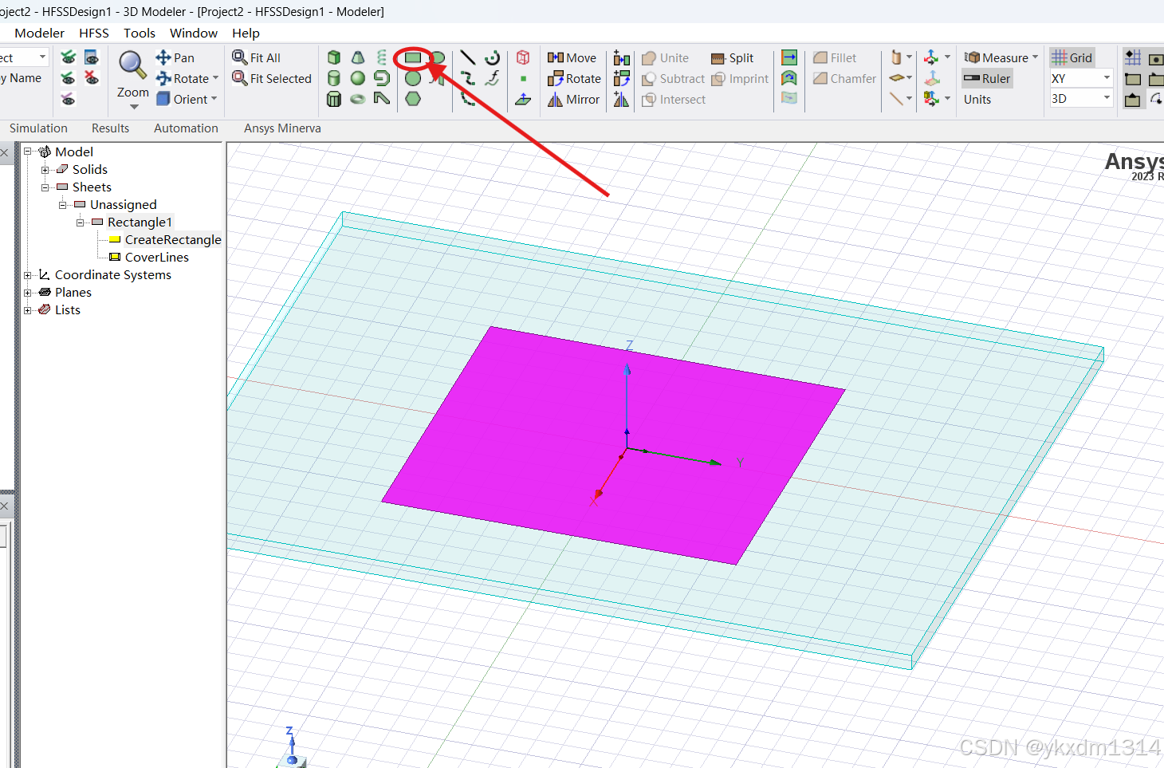Expand the Lists tree node

(x=28, y=309)
